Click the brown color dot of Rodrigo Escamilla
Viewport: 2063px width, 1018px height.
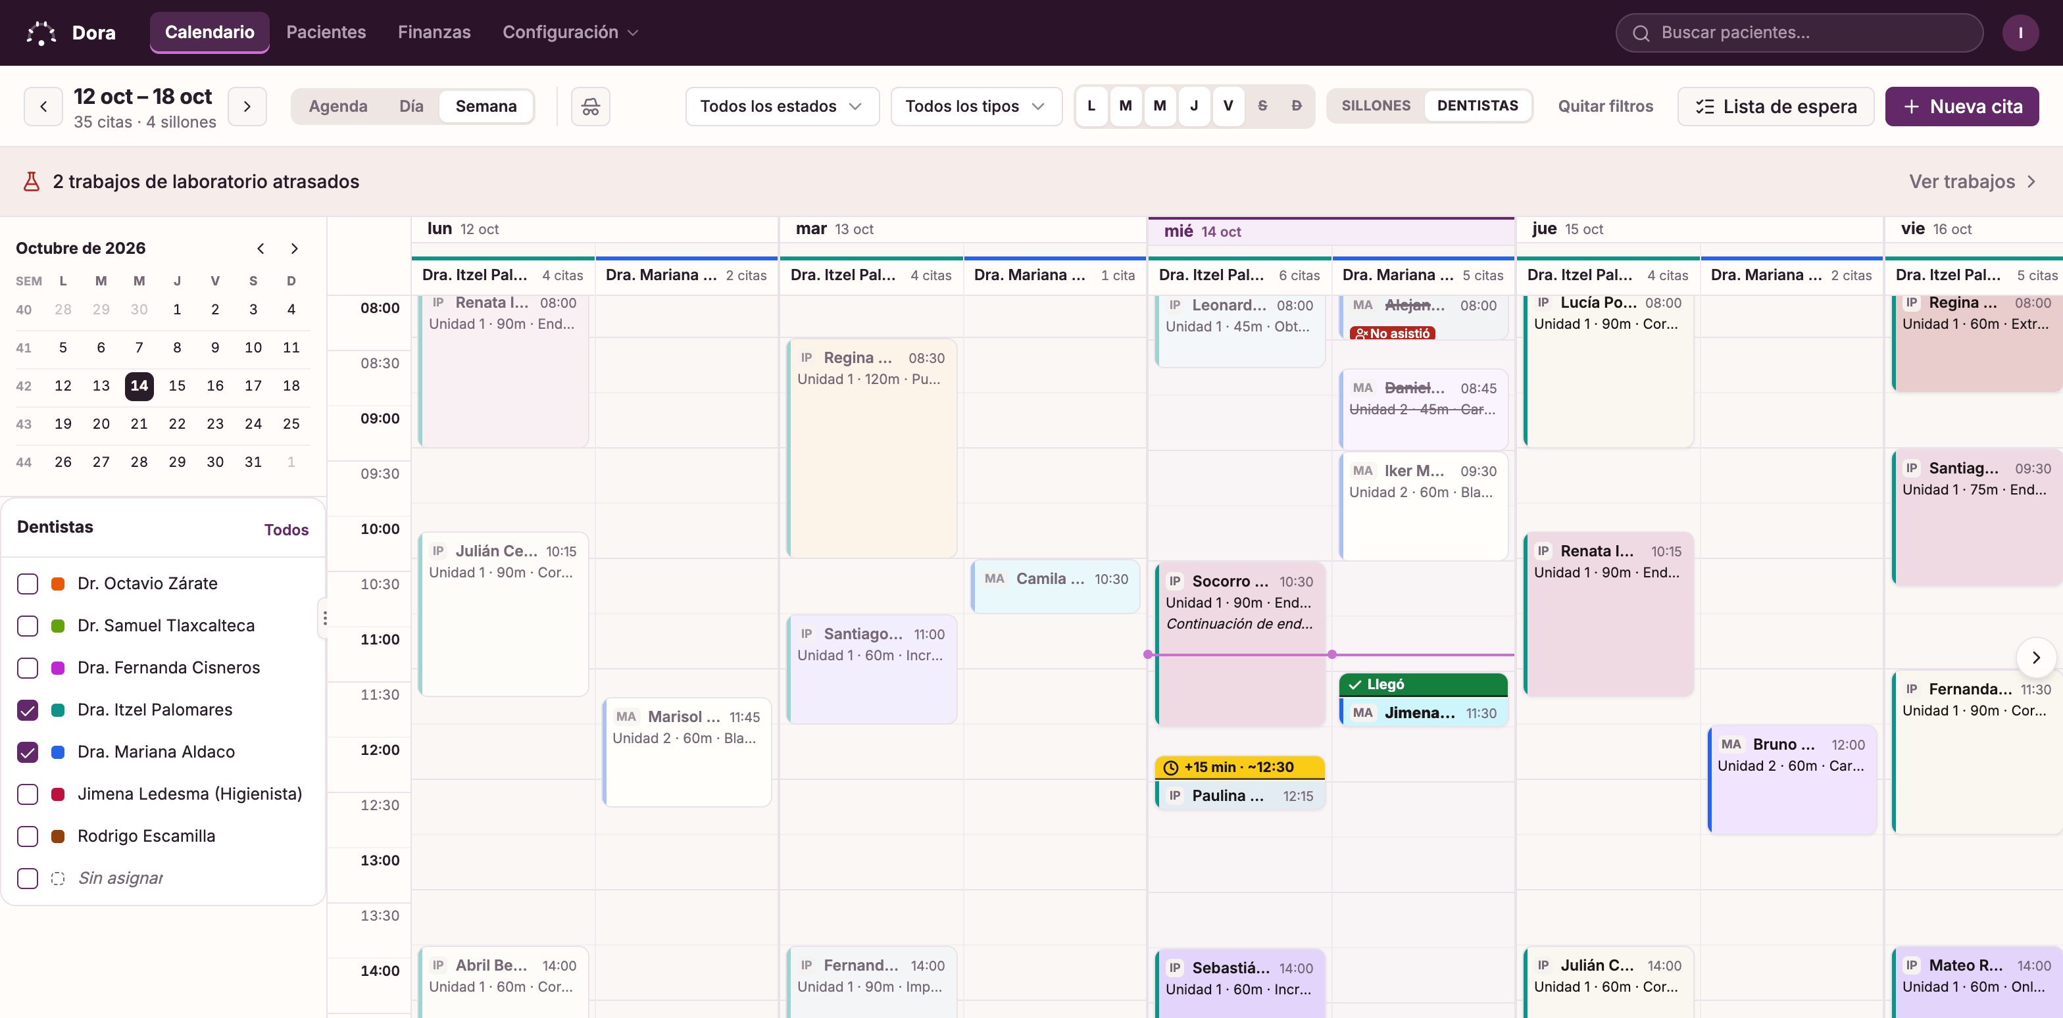point(58,836)
